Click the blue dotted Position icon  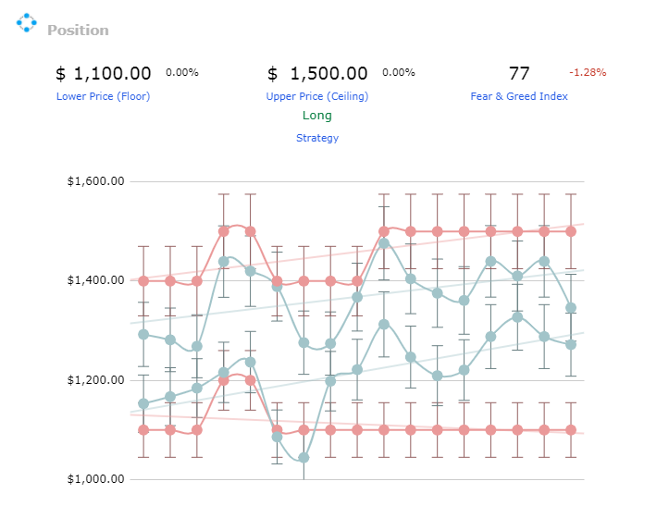click(x=27, y=22)
